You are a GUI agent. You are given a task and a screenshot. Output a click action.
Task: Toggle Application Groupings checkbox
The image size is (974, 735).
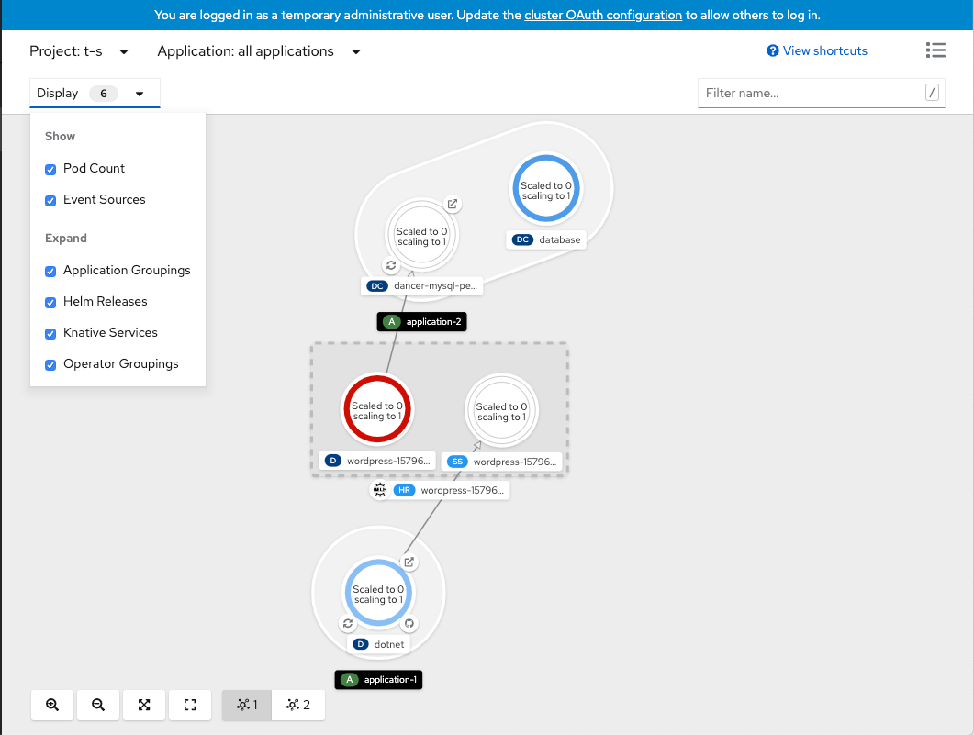[x=50, y=272]
